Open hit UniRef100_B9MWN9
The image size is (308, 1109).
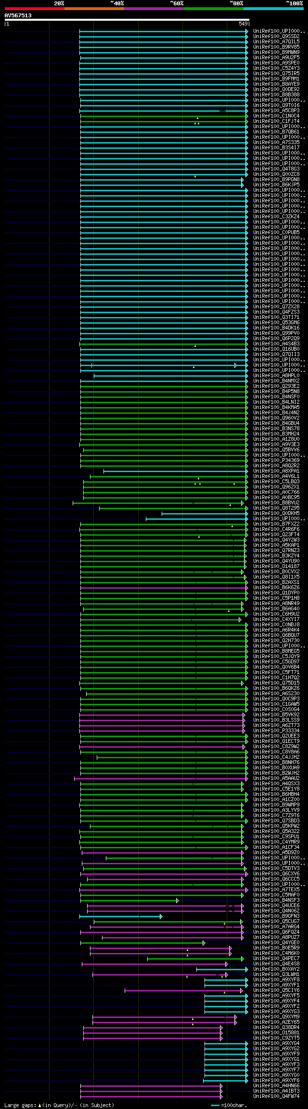276,52
